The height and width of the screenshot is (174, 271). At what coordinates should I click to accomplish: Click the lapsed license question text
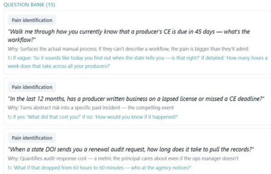point(136,99)
